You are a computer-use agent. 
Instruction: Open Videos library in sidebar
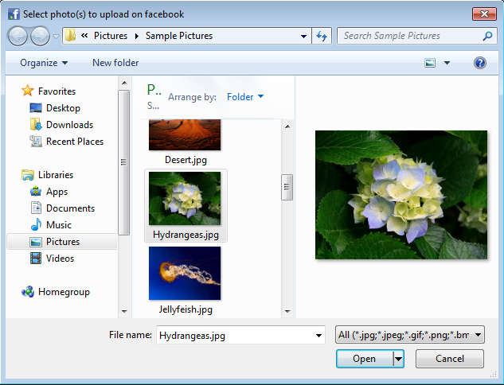[60, 259]
